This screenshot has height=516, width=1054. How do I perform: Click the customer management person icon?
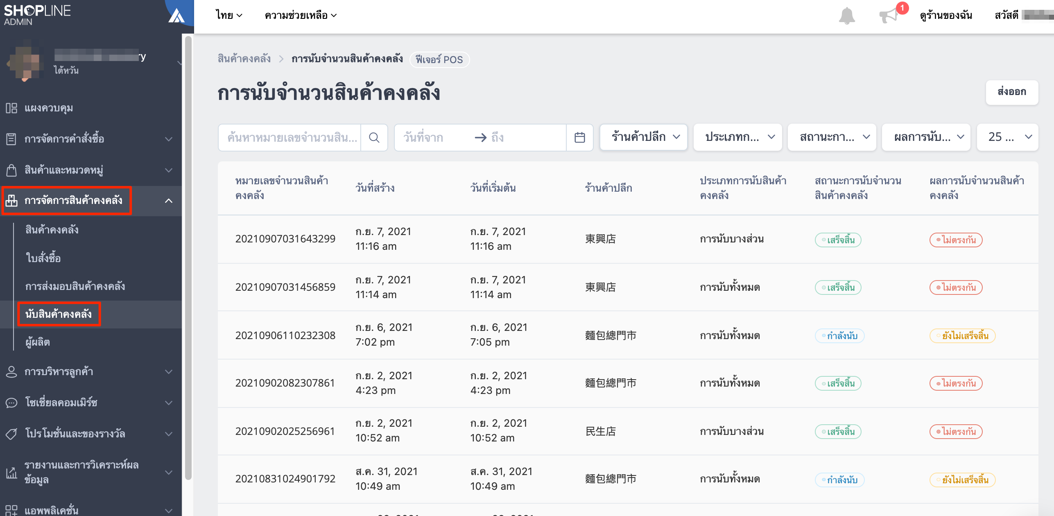pos(11,372)
